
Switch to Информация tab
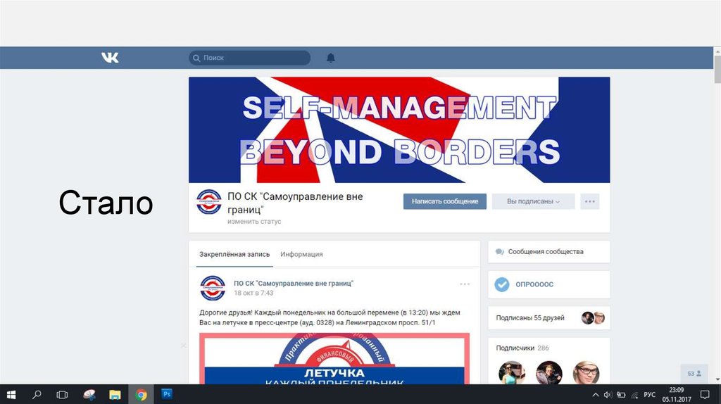point(301,254)
